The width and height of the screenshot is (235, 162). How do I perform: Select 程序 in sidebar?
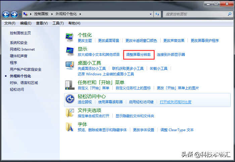click(x=13, y=63)
